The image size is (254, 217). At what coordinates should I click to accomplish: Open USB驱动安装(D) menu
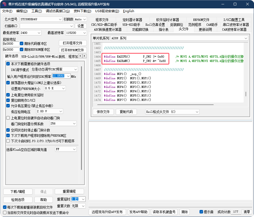pos(107,11)
